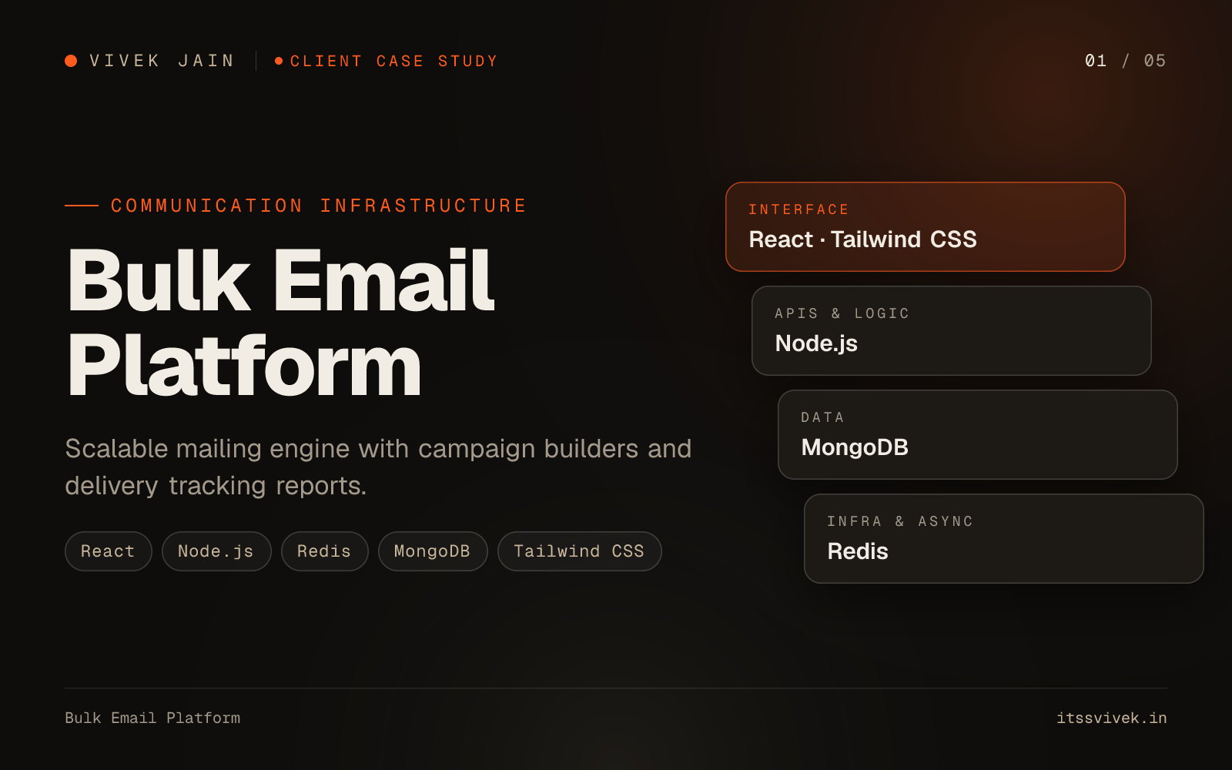This screenshot has width=1232, height=770.
Task: Click the footer Bulk Email Platform text
Action: coord(152,718)
